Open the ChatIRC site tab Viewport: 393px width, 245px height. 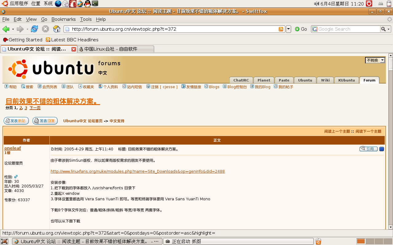pos(241,80)
